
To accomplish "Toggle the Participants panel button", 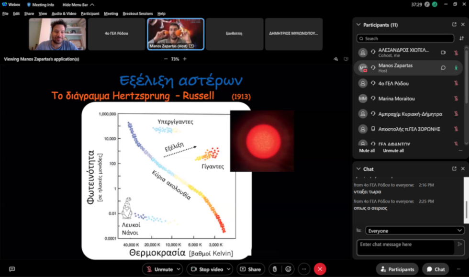I will (x=397, y=269).
